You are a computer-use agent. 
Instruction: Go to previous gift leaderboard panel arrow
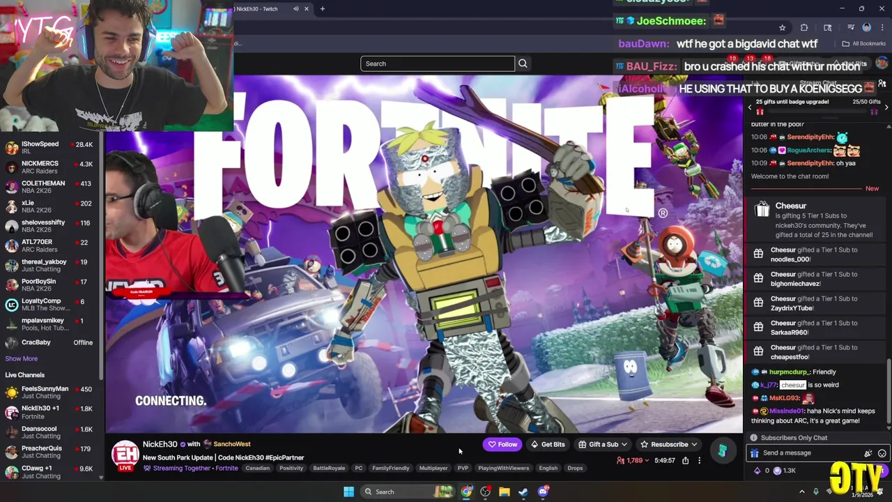pyautogui.click(x=750, y=107)
